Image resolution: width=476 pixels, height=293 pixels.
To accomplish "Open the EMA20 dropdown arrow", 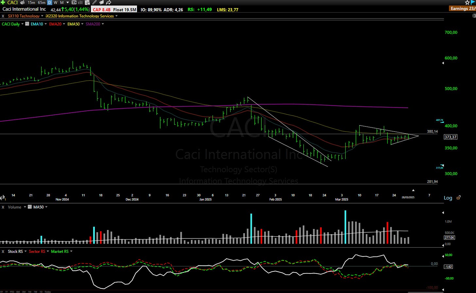I will pyautogui.click(x=64, y=24).
